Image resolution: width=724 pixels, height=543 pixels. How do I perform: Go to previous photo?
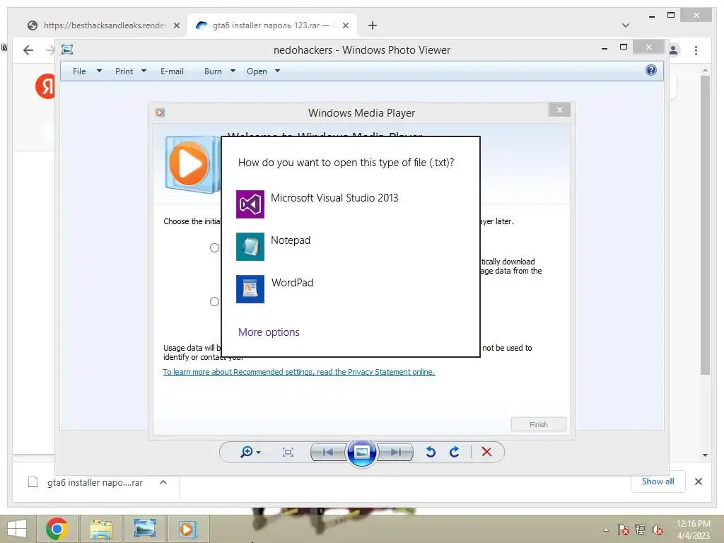click(x=327, y=452)
